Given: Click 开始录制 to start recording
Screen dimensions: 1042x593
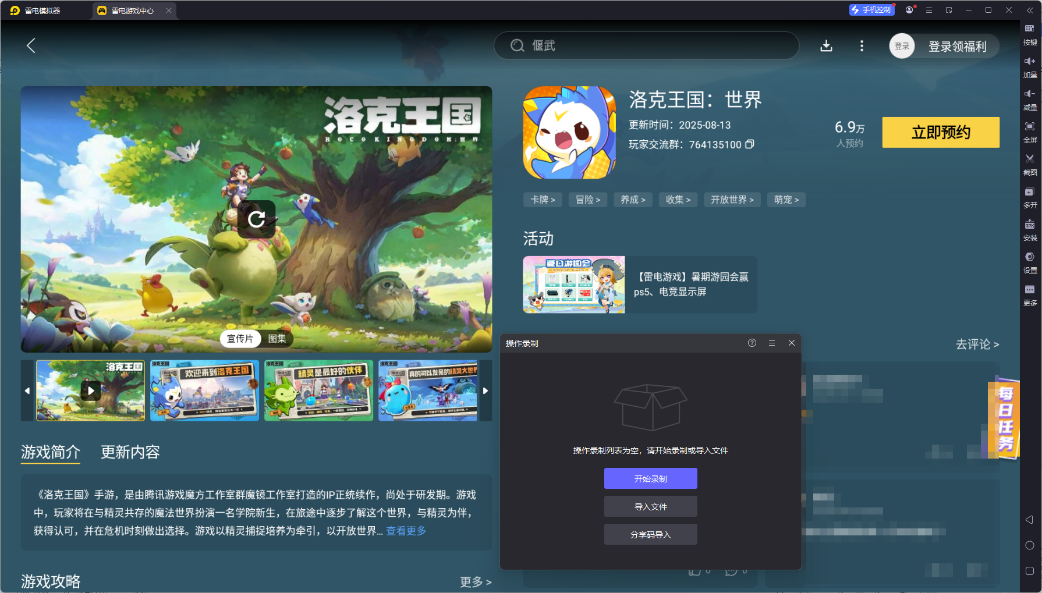Looking at the screenshot, I should click(x=651, y=478).
